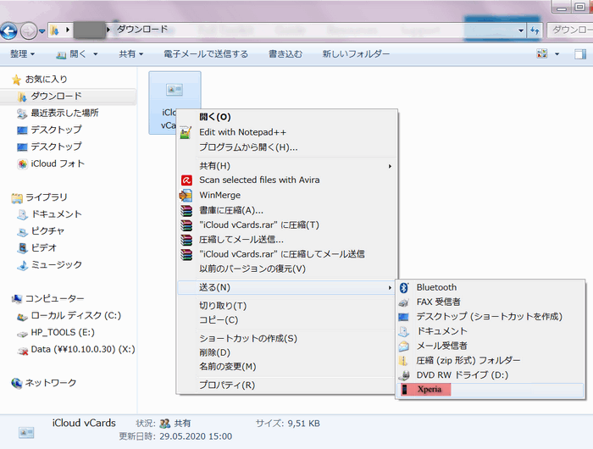Open the view options dropdown arrow
Image resolution: width=593 pixels, height=449 pixels.
point(557,54)
